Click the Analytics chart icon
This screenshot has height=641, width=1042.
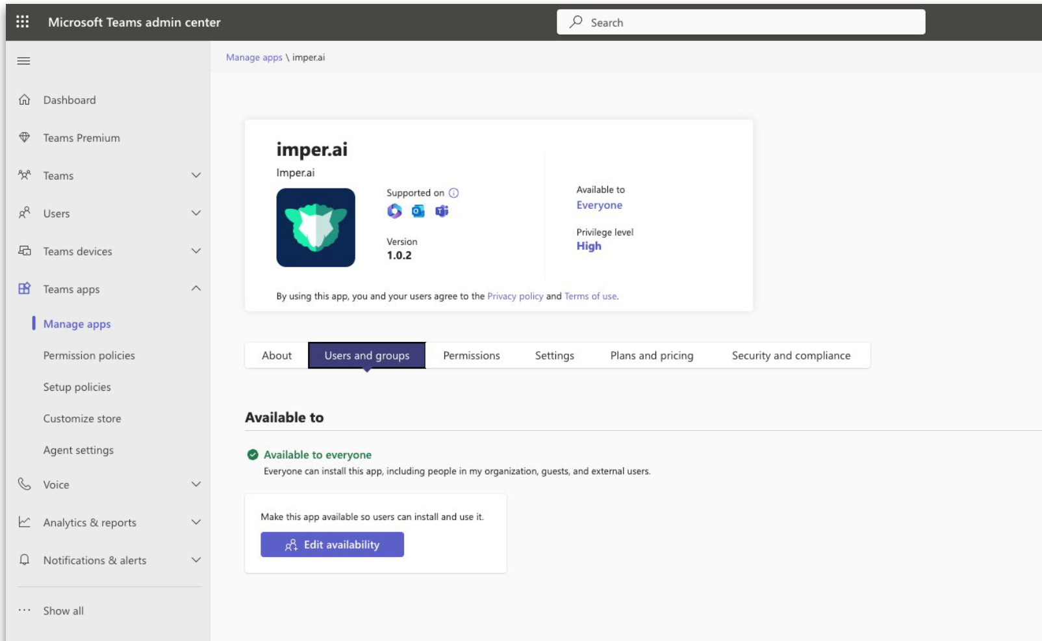[x=25, y=521]
